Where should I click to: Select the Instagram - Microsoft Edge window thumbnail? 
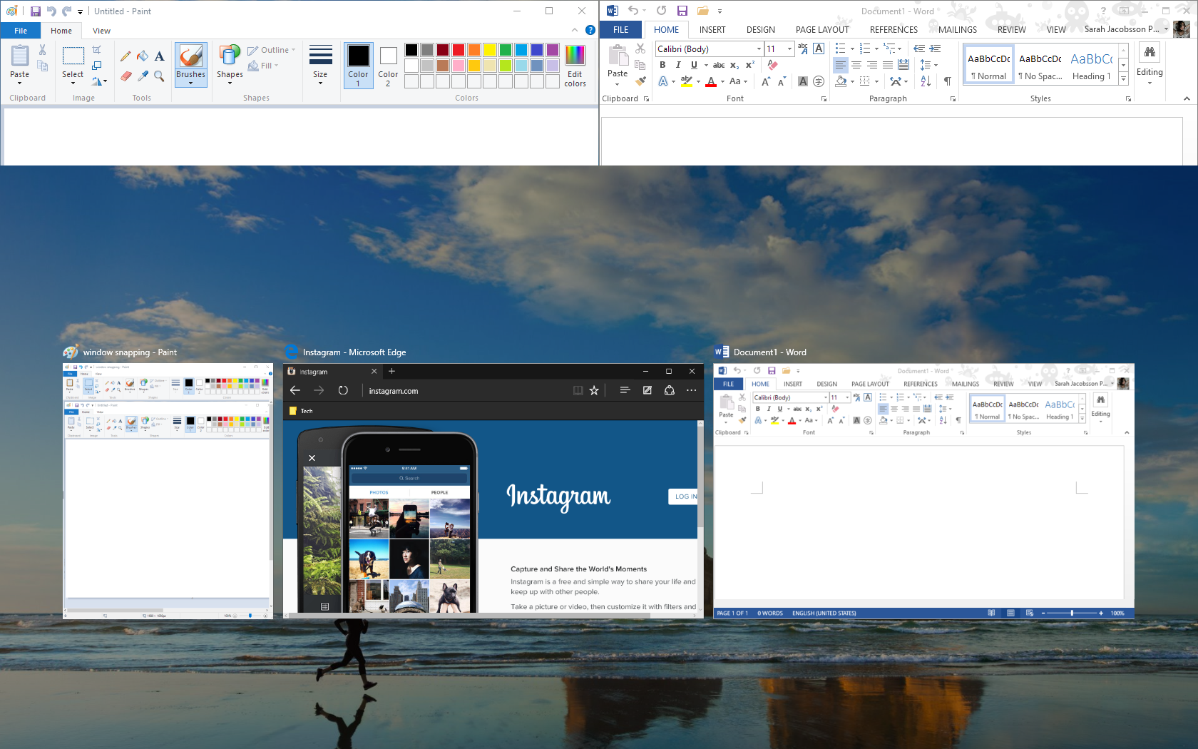(x=493, y=489)
